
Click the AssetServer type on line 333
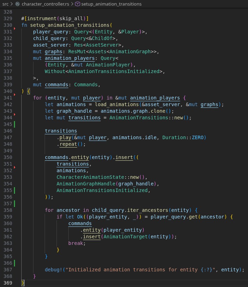pyautogui.click(x=102, y=45)
